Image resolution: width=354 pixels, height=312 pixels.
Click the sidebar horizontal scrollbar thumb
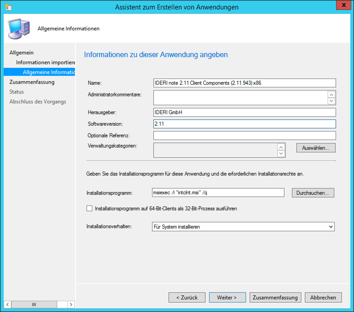(x=34, y=304)
